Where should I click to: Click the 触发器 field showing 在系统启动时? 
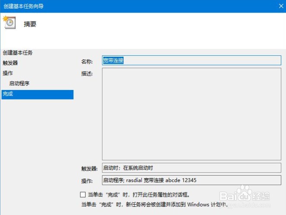[191, 168]
